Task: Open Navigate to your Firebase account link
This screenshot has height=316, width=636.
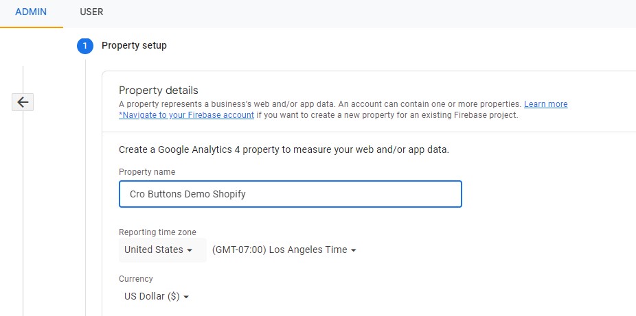Action: (187, 115)
